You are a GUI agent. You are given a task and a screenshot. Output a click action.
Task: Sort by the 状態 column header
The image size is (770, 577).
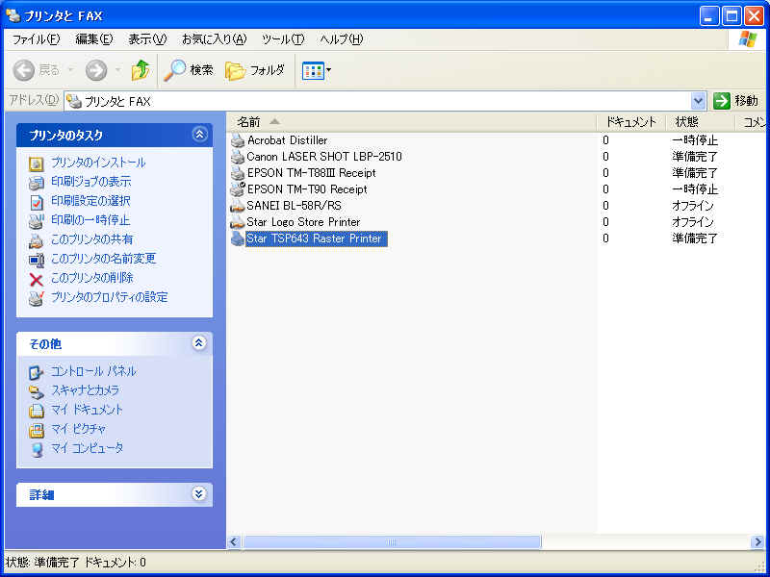(701, 122)
